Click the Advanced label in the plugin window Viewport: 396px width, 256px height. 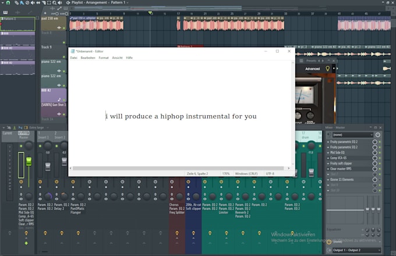click(312, 69)
